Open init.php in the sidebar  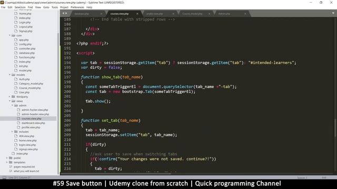point(23,66)
